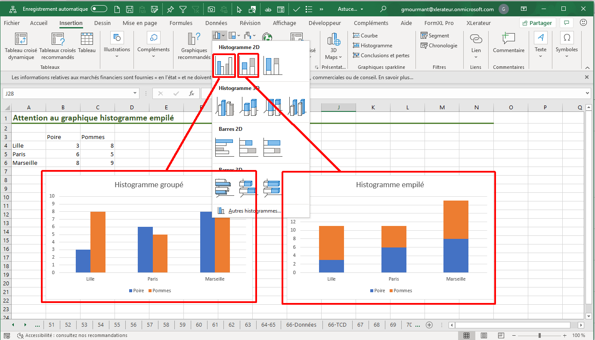
Task: Insert a Tableau croisé dynamique
Action: 21,46
